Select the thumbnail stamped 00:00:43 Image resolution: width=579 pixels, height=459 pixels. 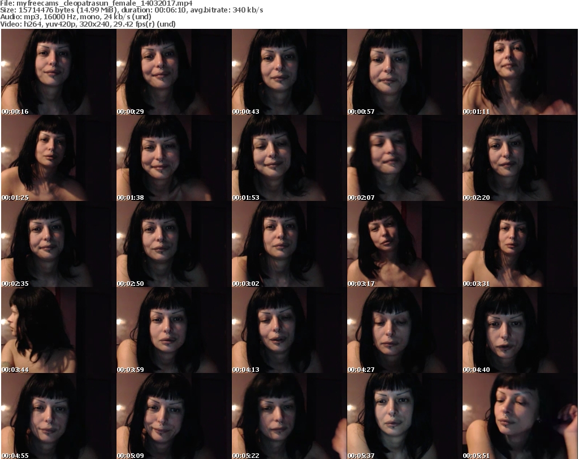point(289,72)
